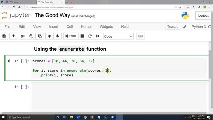Click the run cell icon beside In prompt
Image resolution: width=213 pixels, height=120 pixels.
[x=9, y=61]
